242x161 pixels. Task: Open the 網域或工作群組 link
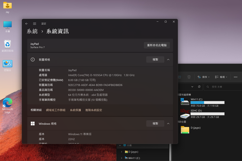tap(56, 110)
